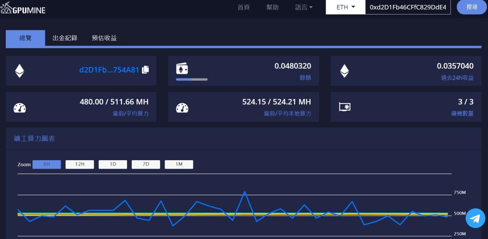The width and height of the screenshot is (488, 239).
Task: Click the Ethereum icon on 過去24h收益 card
Action: pos(345,70)
